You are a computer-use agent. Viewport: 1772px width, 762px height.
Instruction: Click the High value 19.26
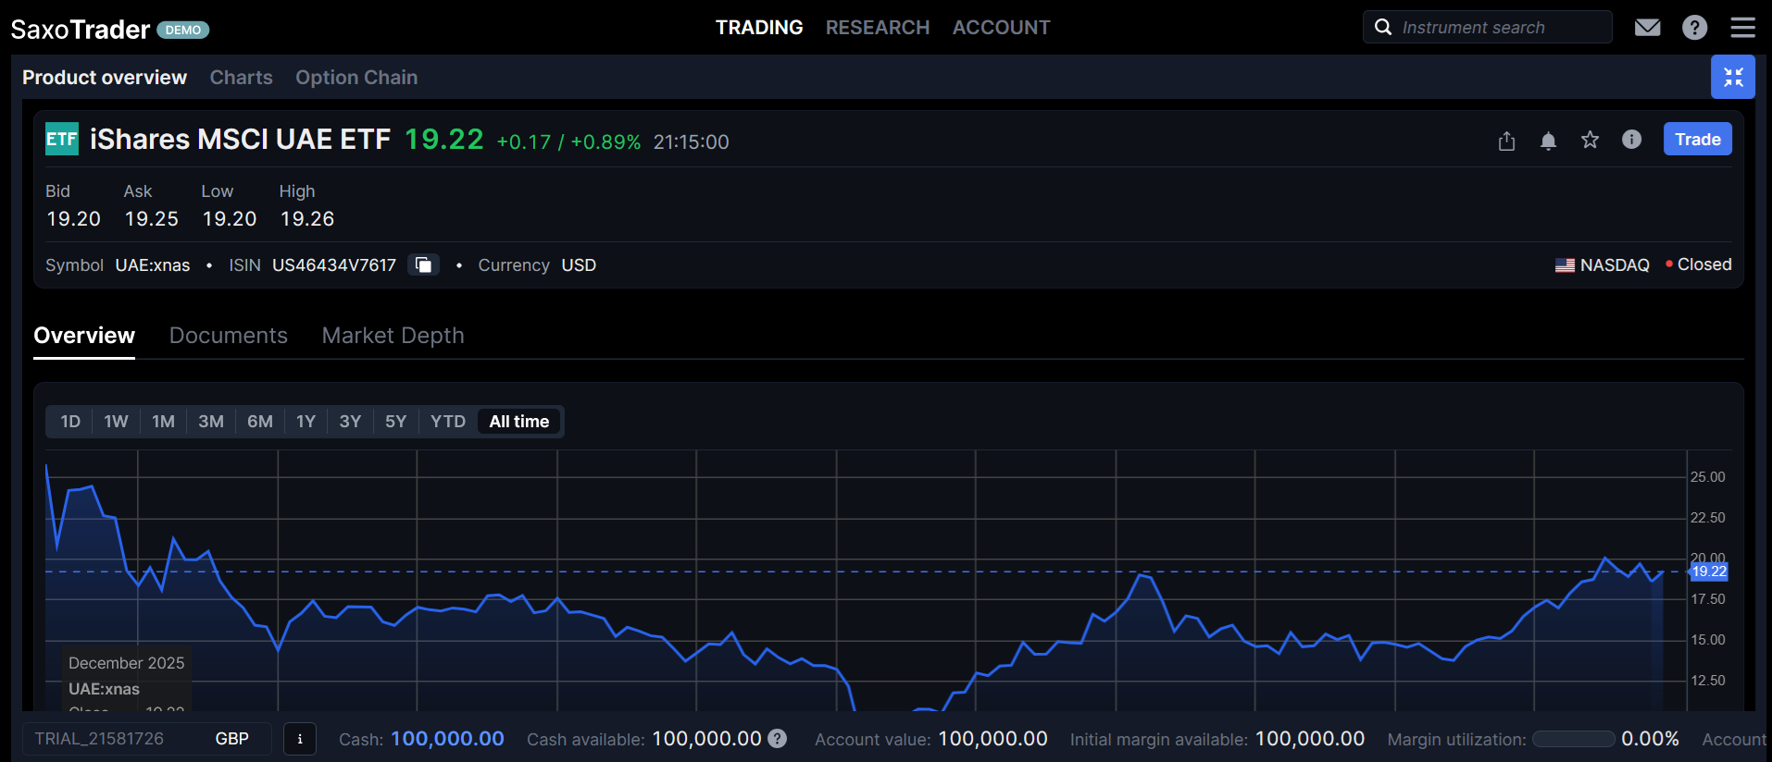(x=307, y=219)
